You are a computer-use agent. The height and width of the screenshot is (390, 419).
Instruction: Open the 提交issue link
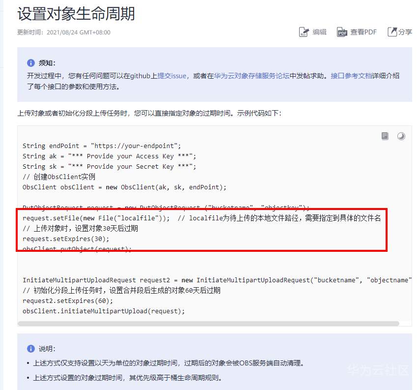click(172, 76)
